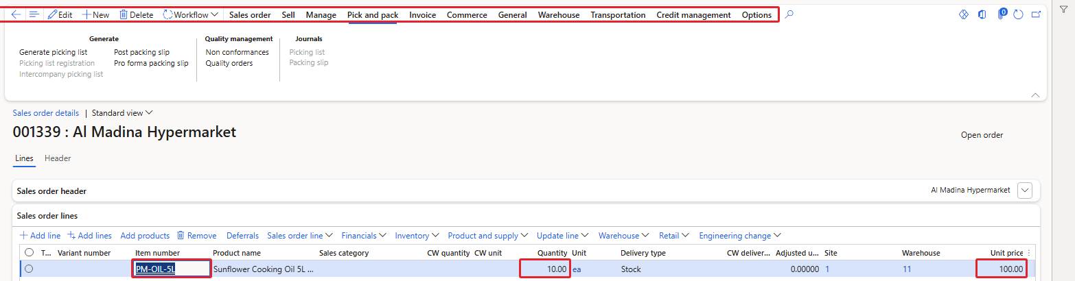The image size is (1075, 281).
Task: Open the Product and supply dropdown
Action: pyautogui.click(x=488, y=236)
